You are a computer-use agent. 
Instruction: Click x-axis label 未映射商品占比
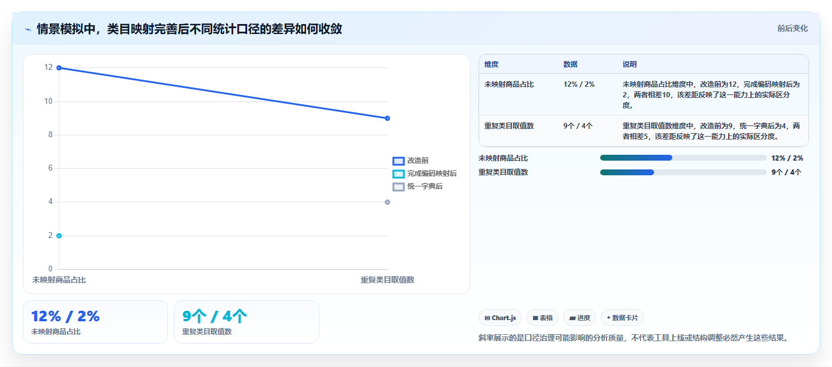pyautogui.click(x=59, y=280)
